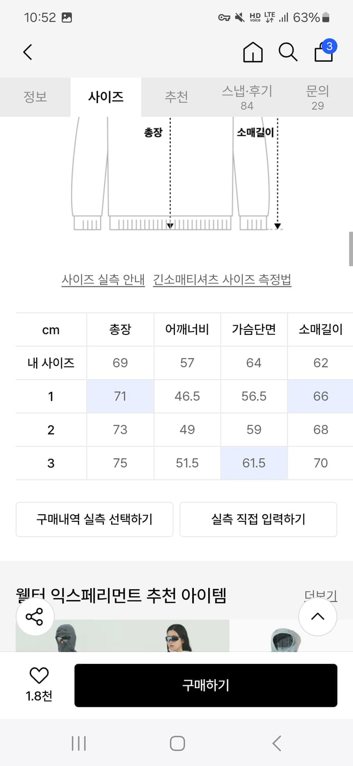Open the home screen icon
This screenshot has height=766, width=353.
pos(254,53)
